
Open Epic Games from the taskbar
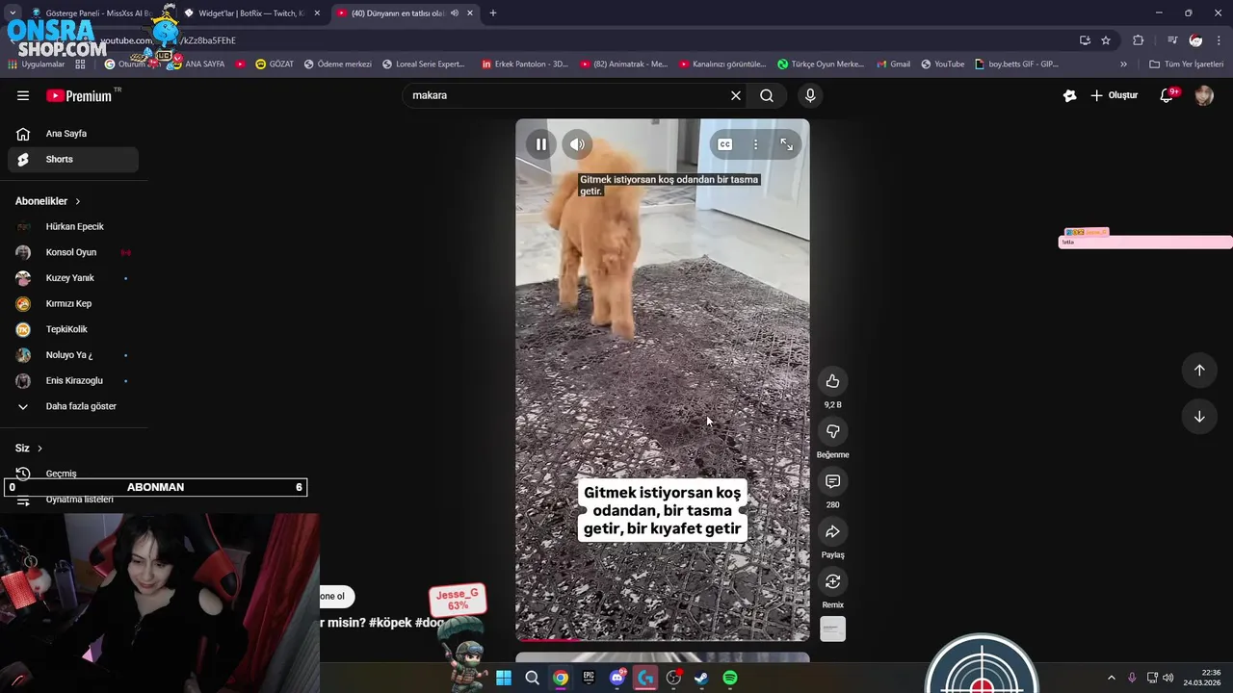click(x=589, y=678)
